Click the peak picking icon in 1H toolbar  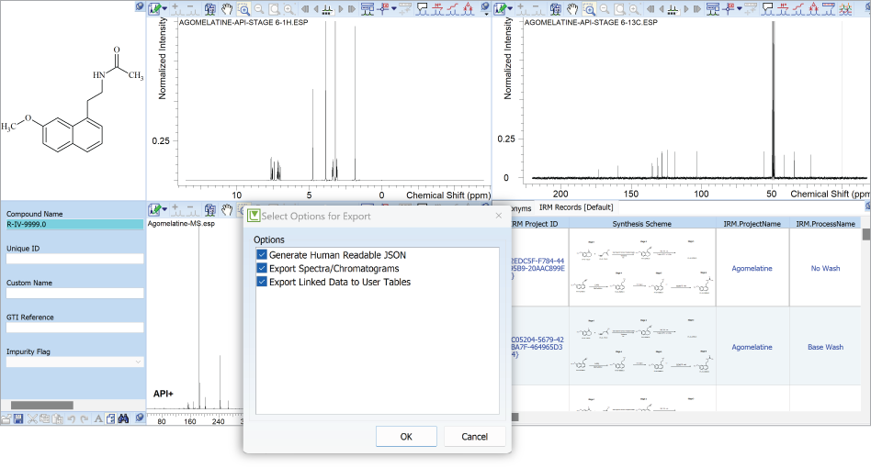pos(437,9)
